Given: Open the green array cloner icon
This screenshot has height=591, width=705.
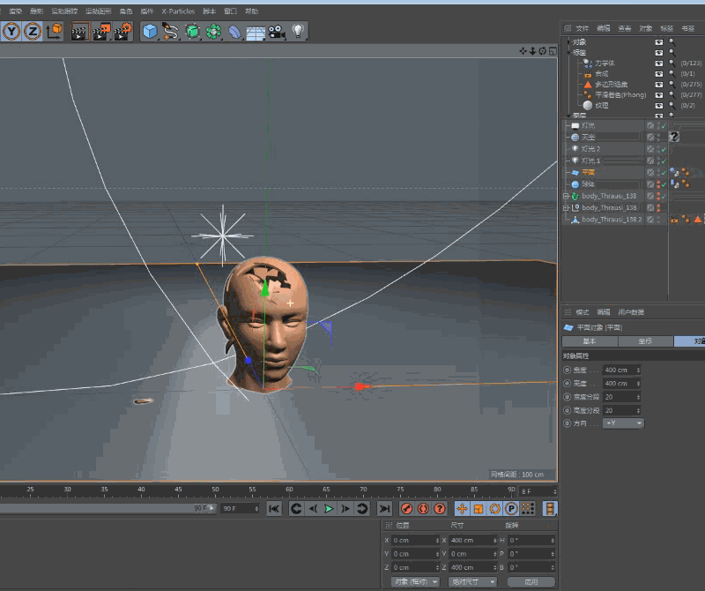Looking at the screenshot, I should [x=213, y=32].
